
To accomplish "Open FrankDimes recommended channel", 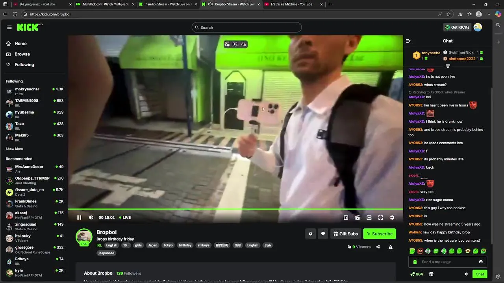I will click(x=35, y=204).
